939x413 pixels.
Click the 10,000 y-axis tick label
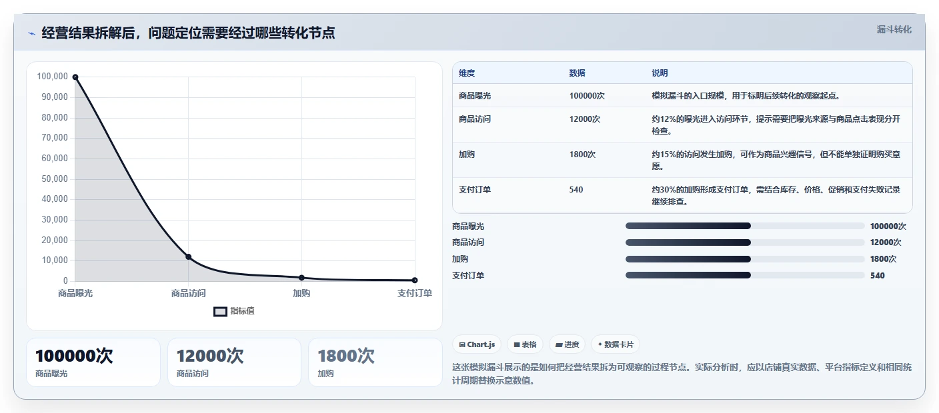55,260
